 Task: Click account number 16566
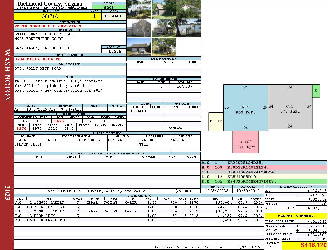click(115, 51)
